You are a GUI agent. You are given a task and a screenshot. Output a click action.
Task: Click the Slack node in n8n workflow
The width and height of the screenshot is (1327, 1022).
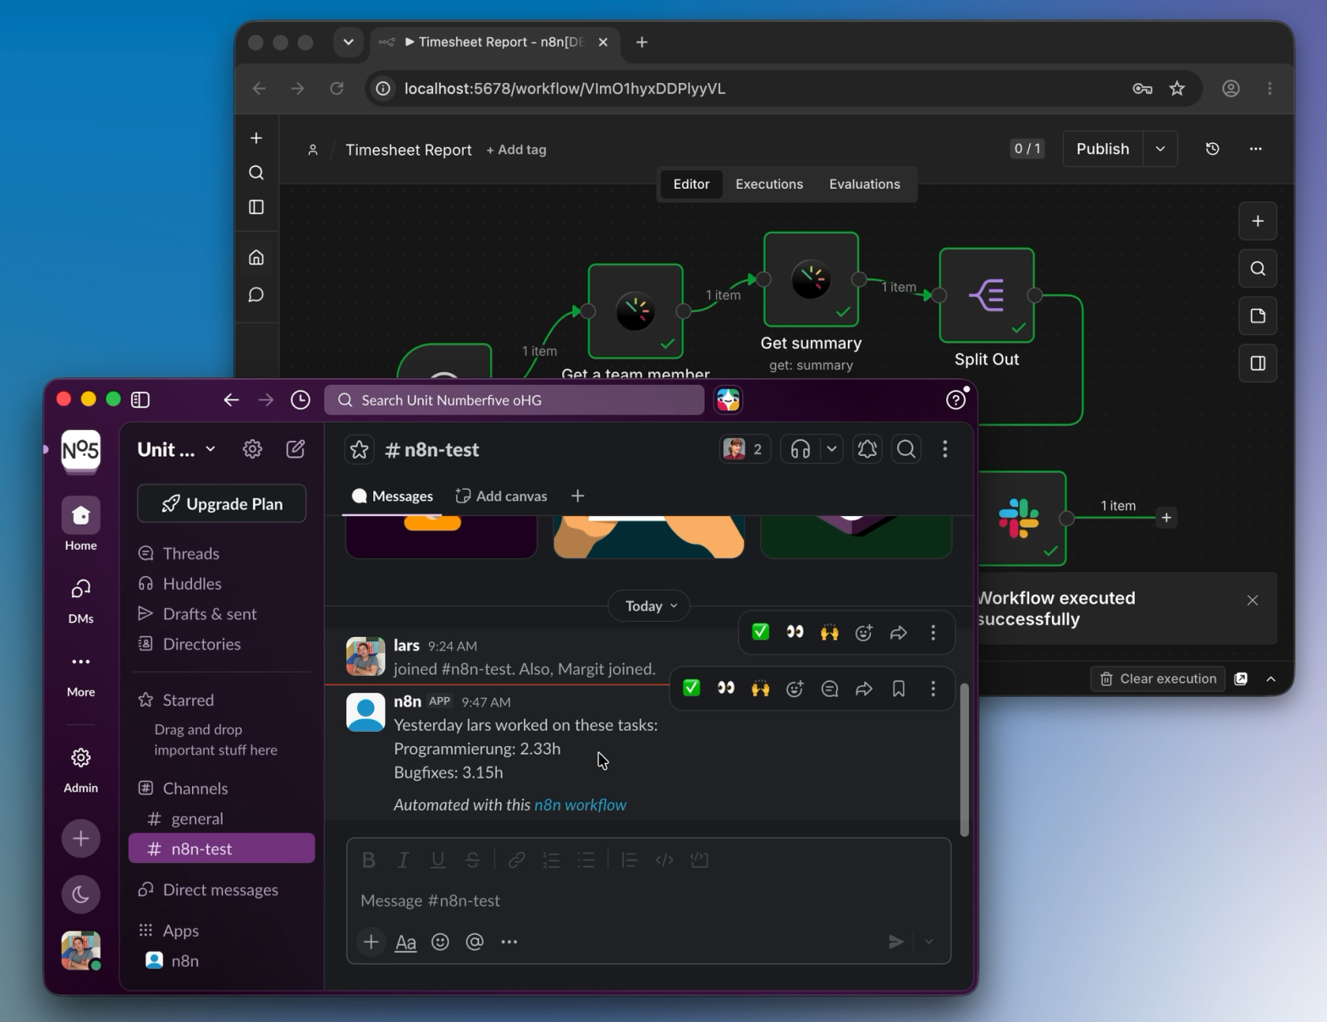click(x=1021, y=519)
